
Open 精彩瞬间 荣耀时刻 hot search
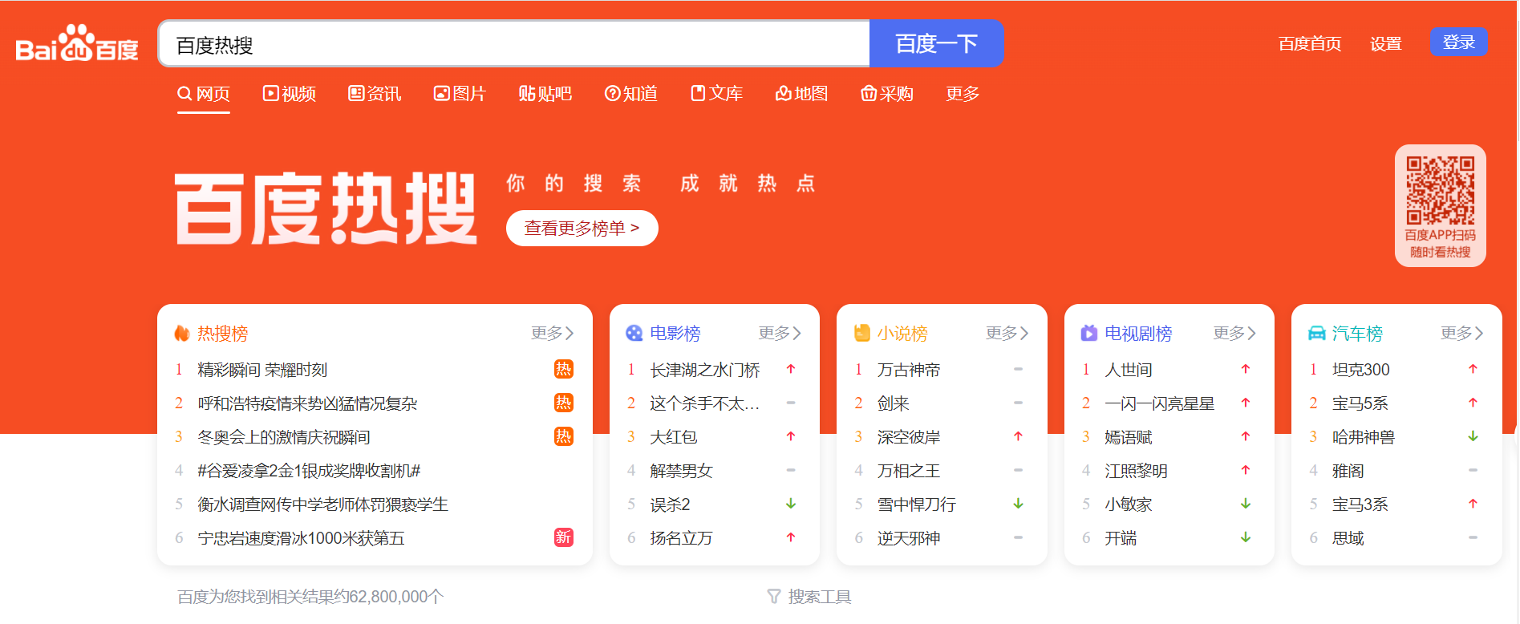pyautogui.click(x=262, y=370)
